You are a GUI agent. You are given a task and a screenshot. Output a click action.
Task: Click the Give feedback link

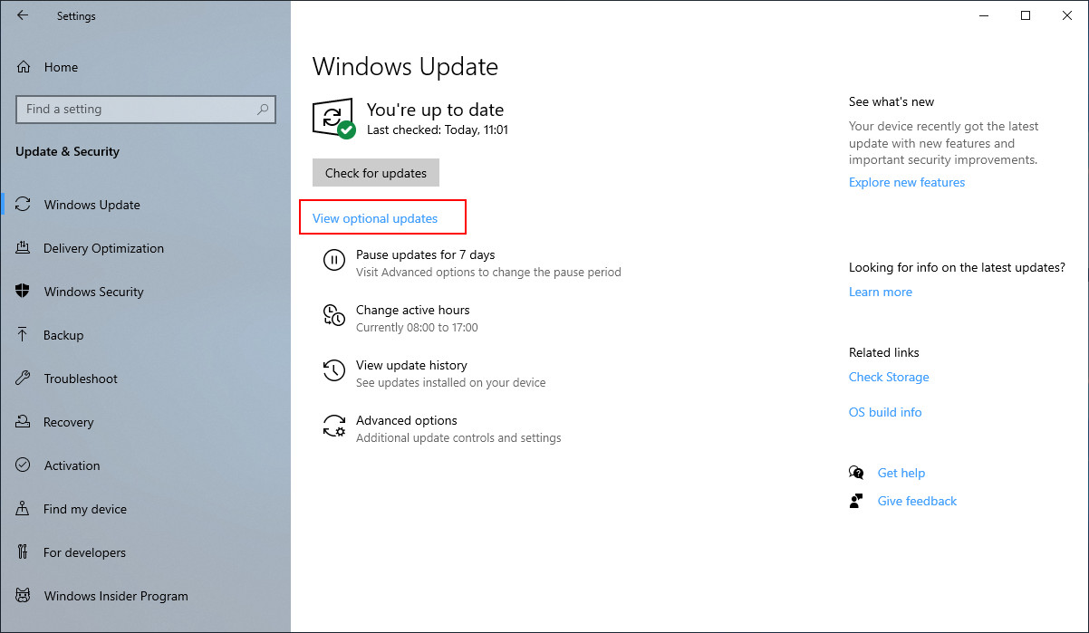coord(917,501)
